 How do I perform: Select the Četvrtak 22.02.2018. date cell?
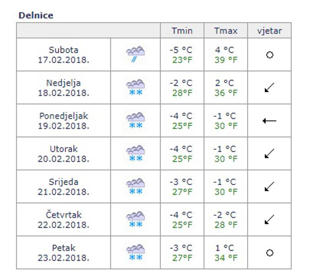(64, 220)
